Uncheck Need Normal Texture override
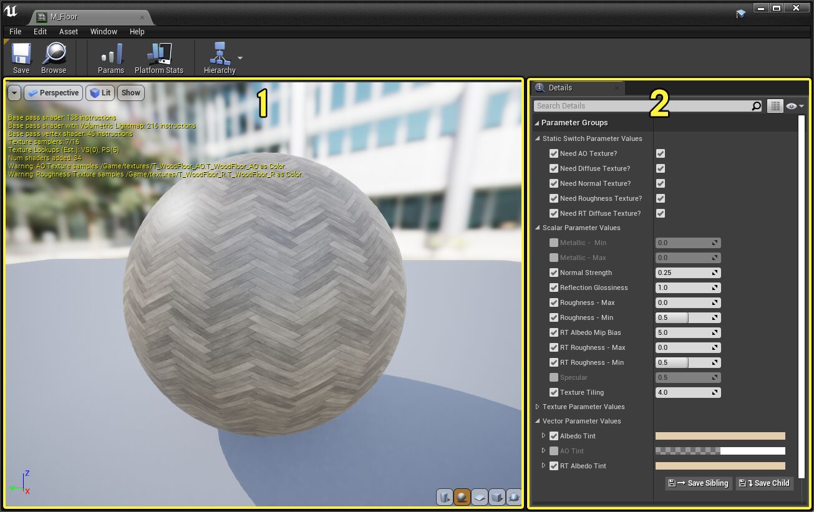The image size is (814, 512). pos(554,183)
